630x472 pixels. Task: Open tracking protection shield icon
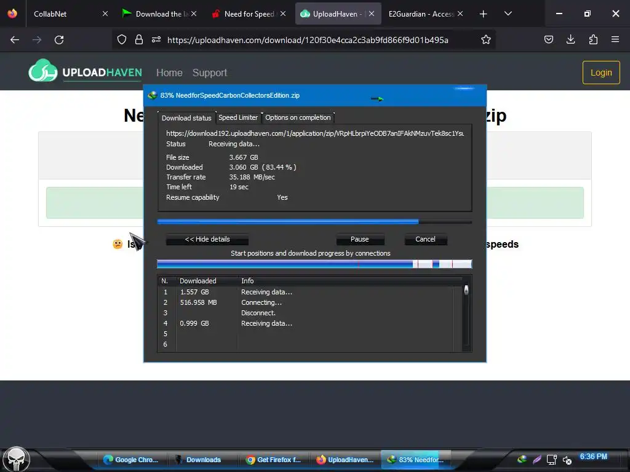pyautogui.click(x=122, y=39)
